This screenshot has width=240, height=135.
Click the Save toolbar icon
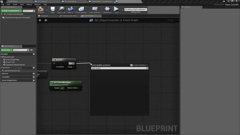[52, 9]
